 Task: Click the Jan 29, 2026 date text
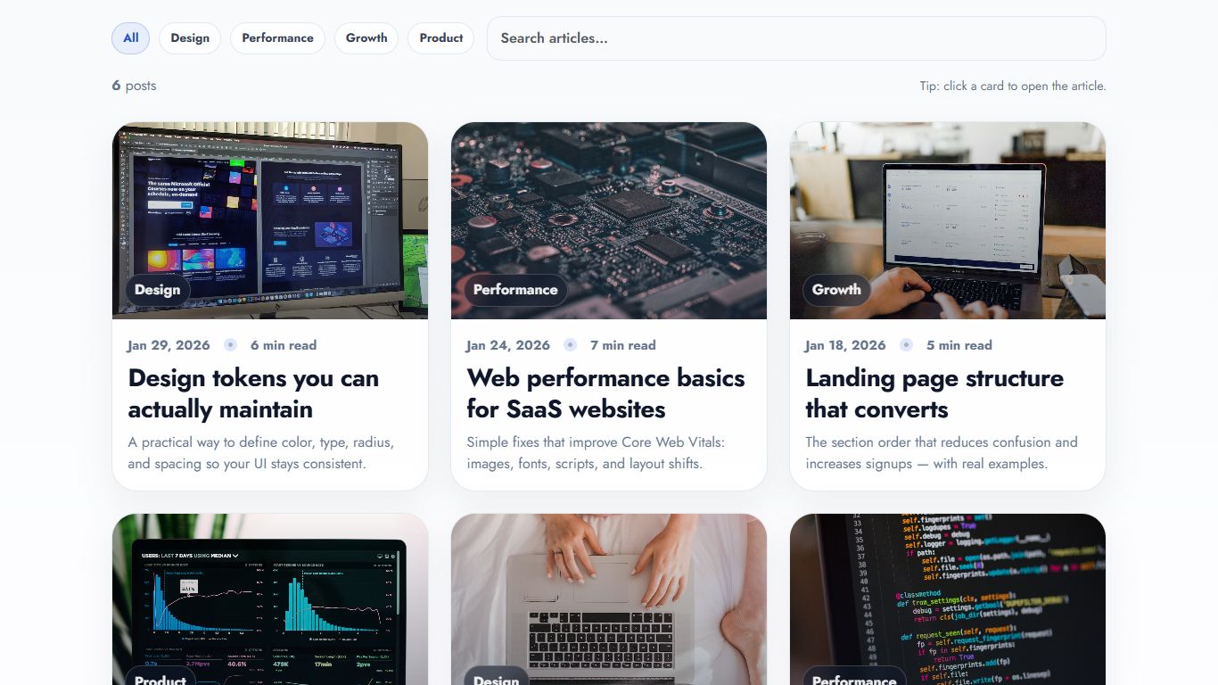point(169,345)
